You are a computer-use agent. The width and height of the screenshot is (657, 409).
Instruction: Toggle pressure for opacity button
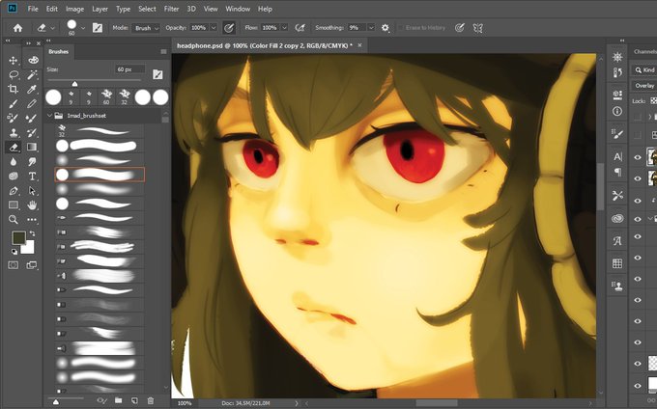click(x=229, y=28)
